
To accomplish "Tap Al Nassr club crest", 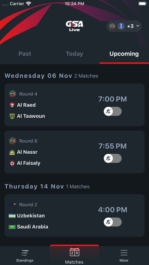I will [12, 152].
